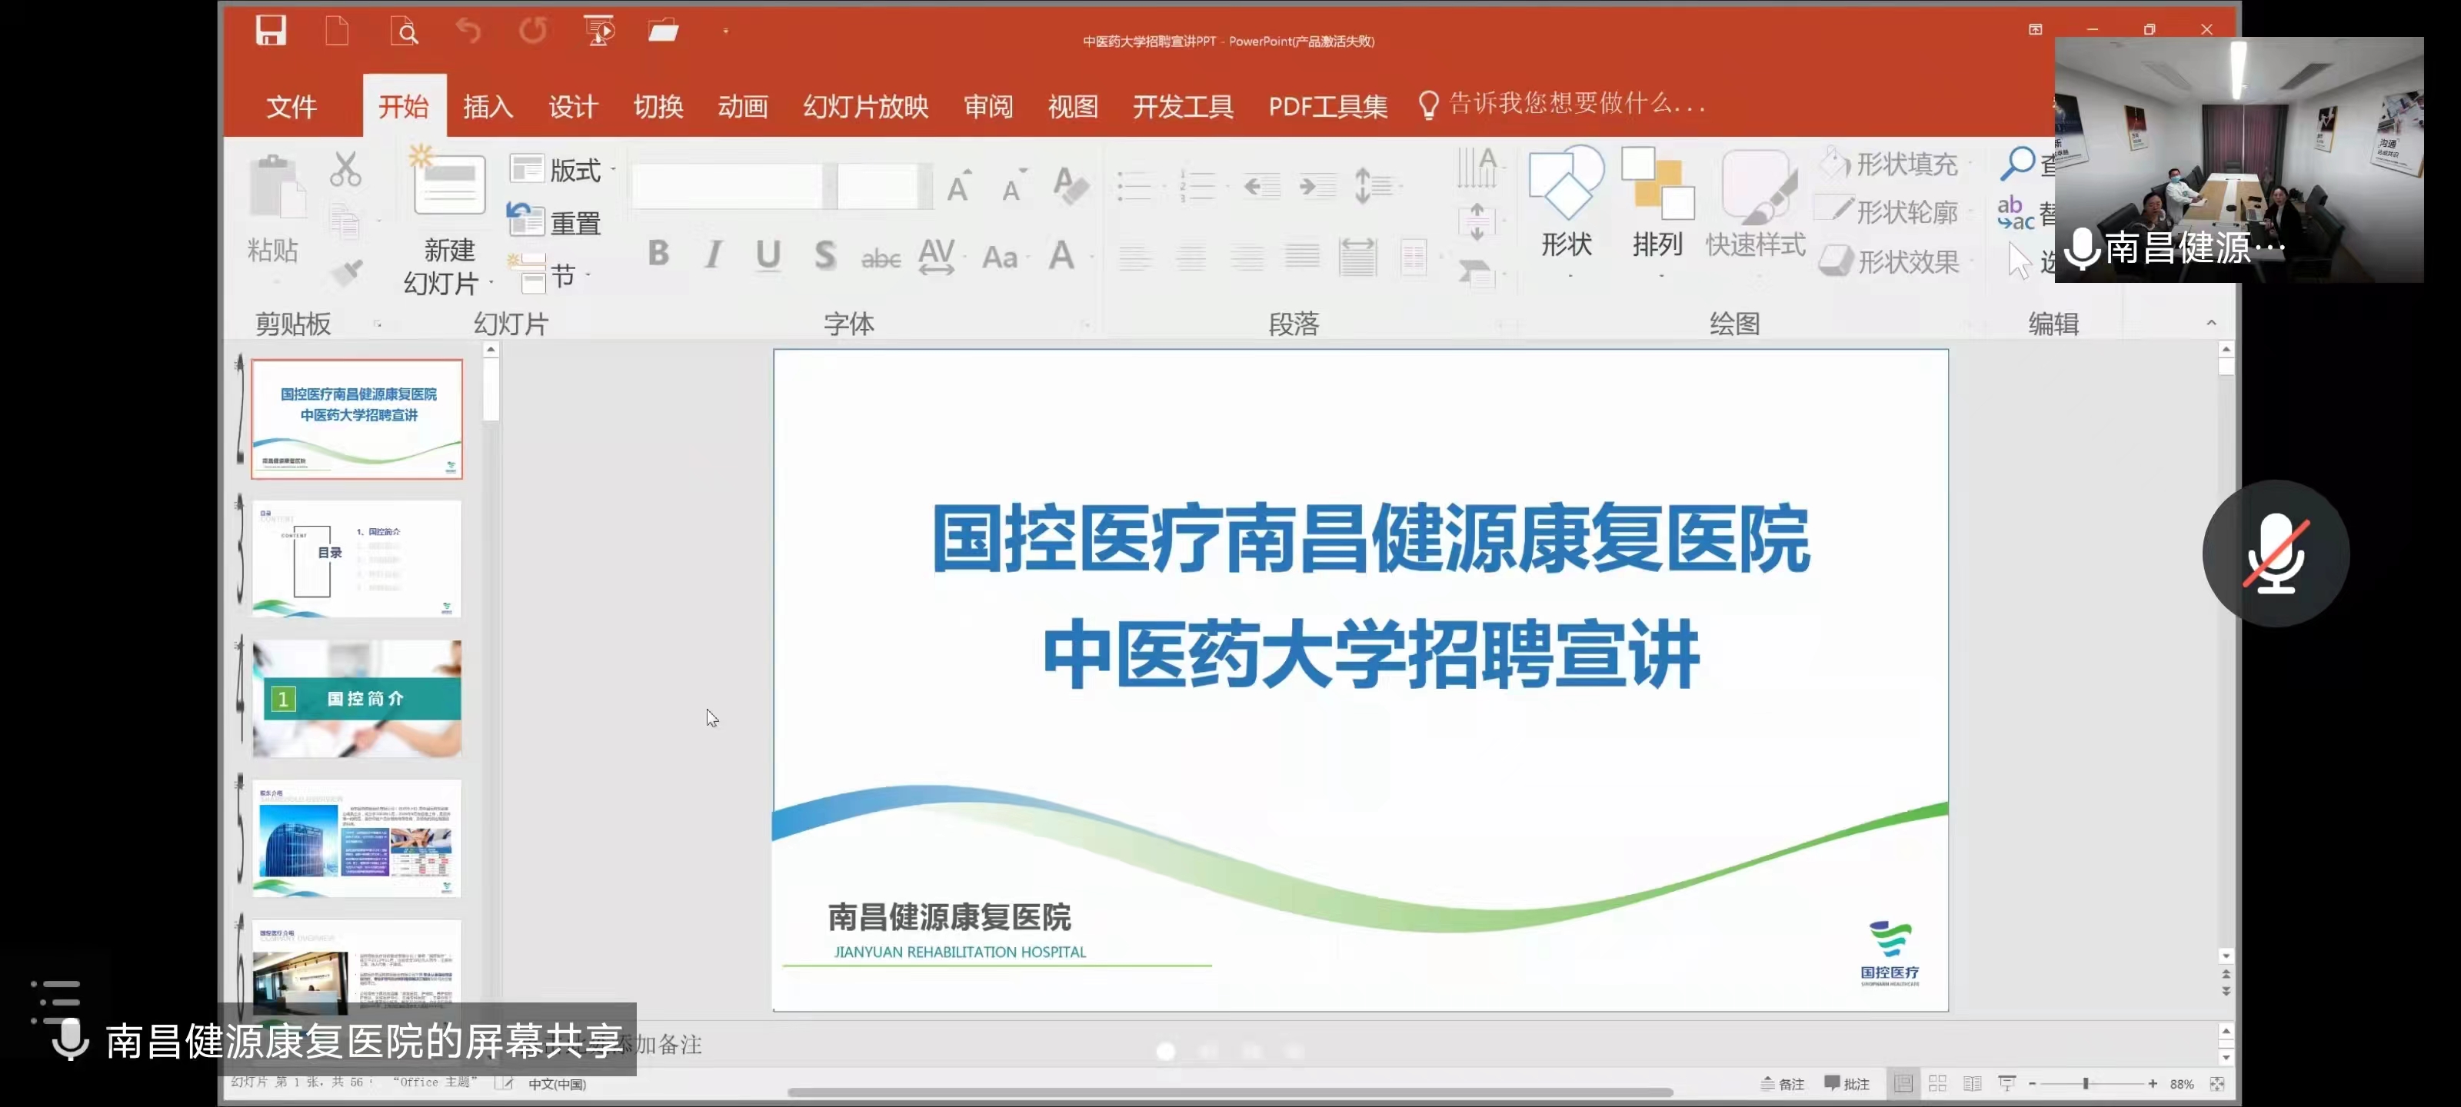
Task: Open the 文件 file menu
Action: point(291,105)
